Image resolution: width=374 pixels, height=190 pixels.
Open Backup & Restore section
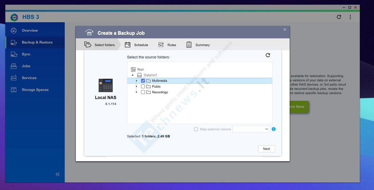tap(35, 42)
